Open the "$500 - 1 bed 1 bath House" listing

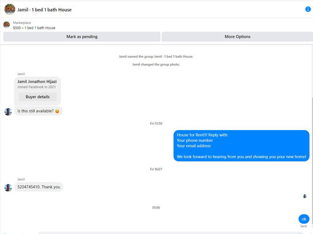click(34, 28)
